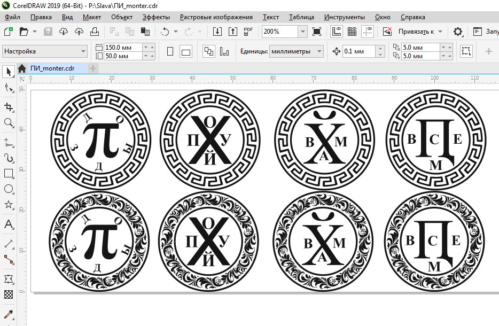Switch to the ПИ_monter.cdr document tab

coord(51,68)
